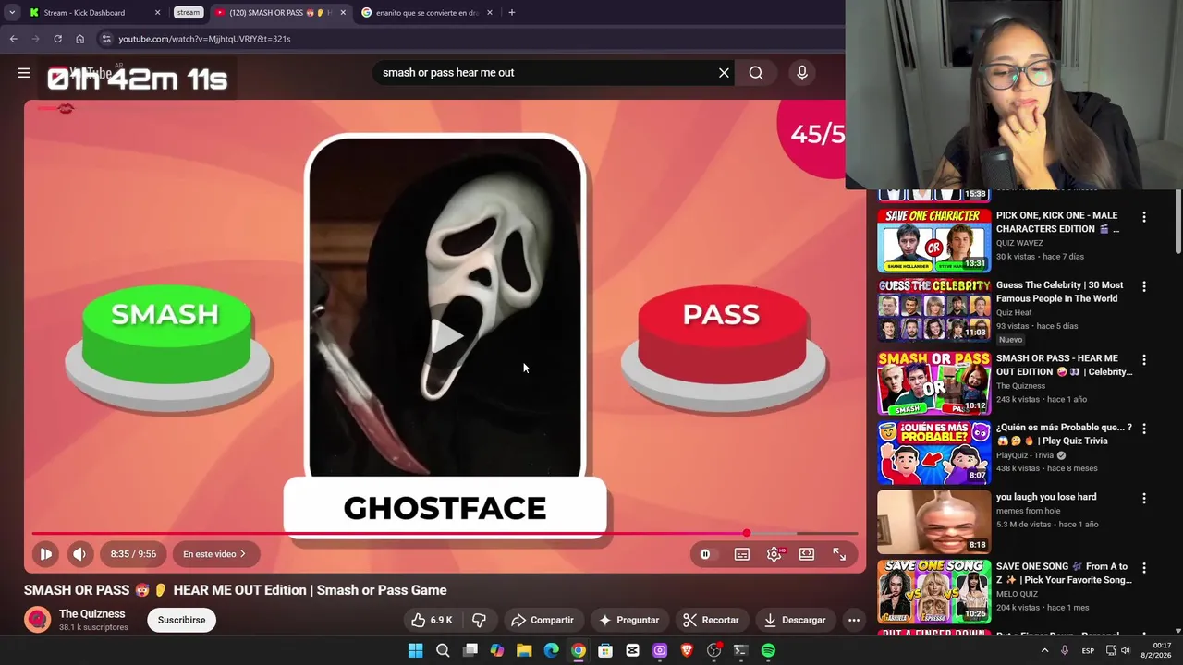Open the tab search dropdown arrow
The image size is (1183, 665).
[x=12, y=13]
